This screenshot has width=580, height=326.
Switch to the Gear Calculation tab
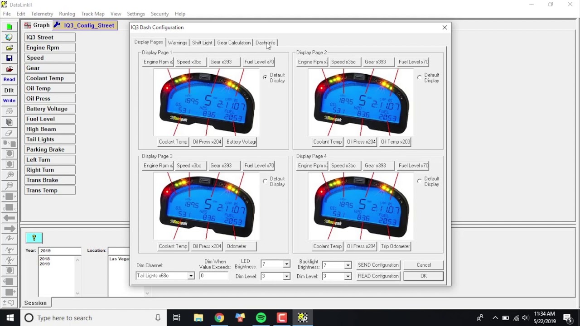pos(234,43)
